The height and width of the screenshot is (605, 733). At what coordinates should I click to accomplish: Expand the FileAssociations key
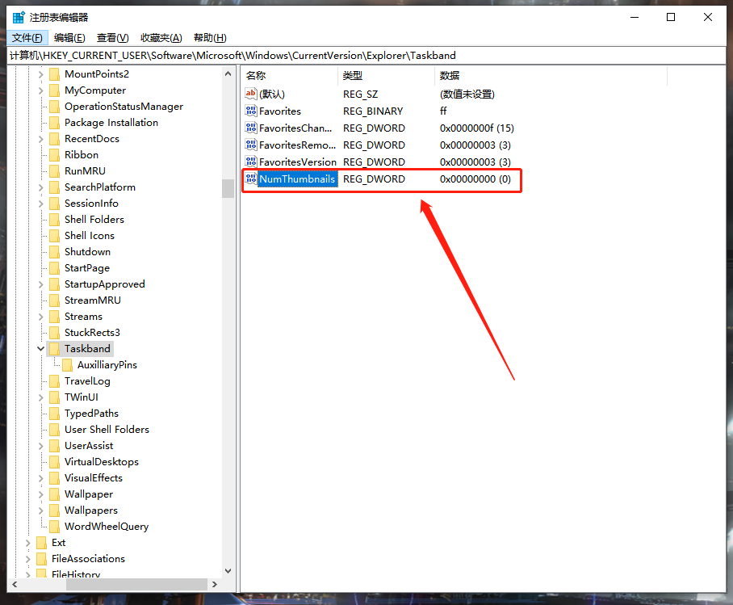click(27, 558)
